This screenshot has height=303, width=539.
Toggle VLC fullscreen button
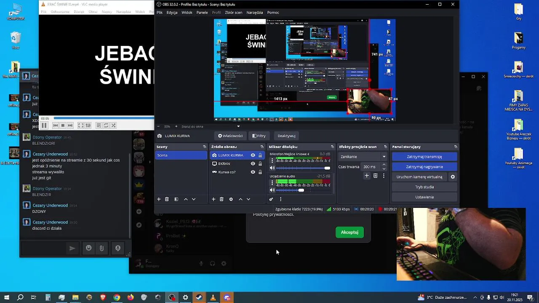coord(81,125)
